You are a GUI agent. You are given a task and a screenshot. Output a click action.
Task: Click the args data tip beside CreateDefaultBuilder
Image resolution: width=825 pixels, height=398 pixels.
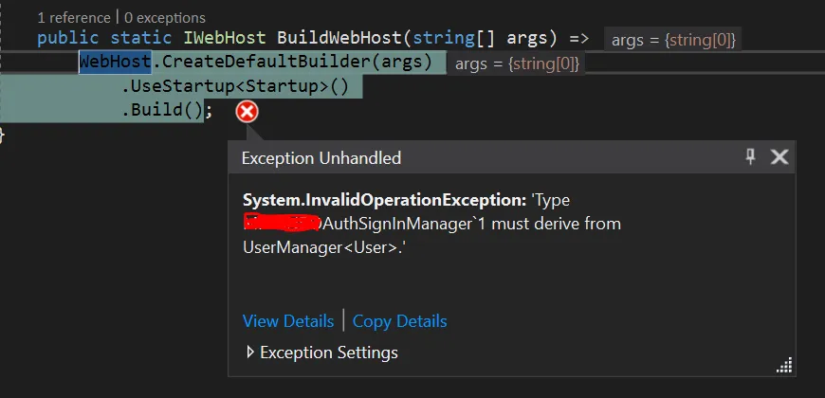tap(517, 63)
